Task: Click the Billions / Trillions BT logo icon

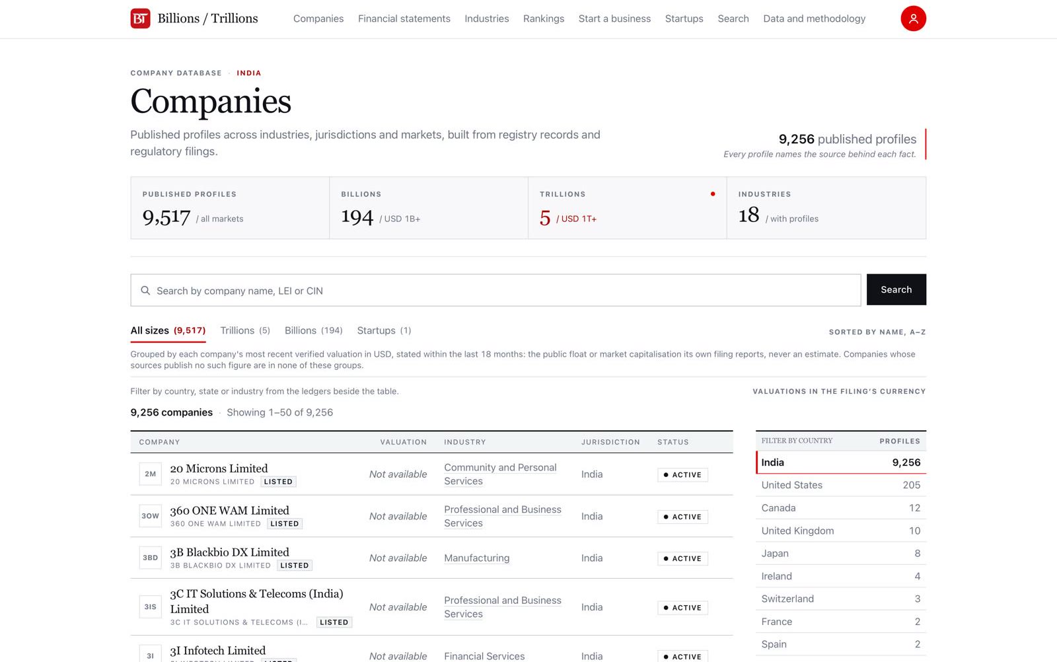Action: [x=140, y=18]
